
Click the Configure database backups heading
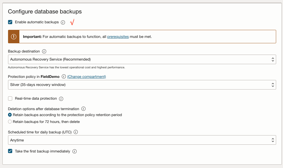pos(45,12)
